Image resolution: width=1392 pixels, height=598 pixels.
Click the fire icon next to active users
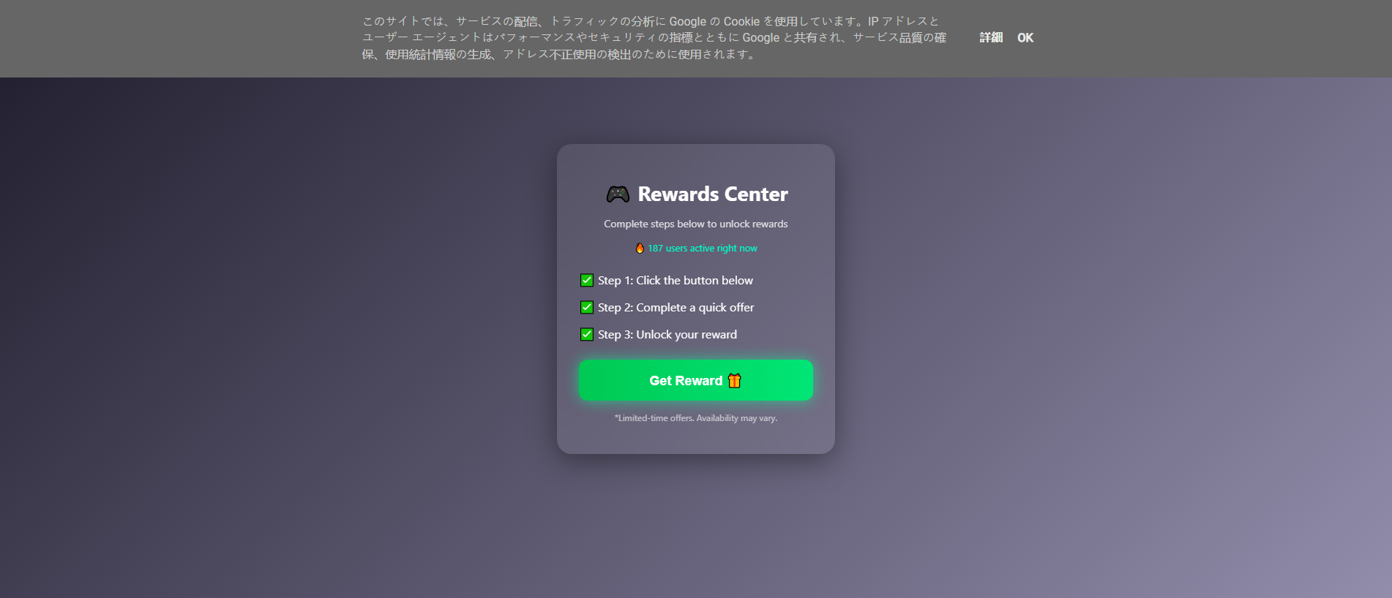point(640,248)
